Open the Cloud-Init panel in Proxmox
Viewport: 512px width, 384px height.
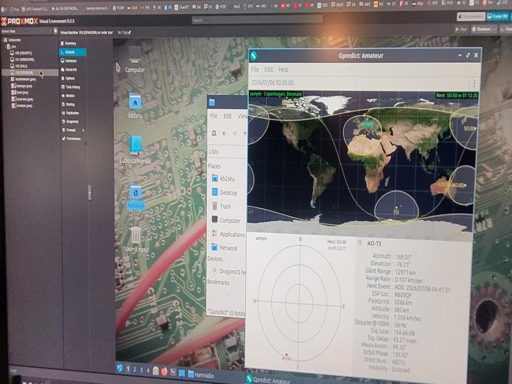(x=69, y=70)
